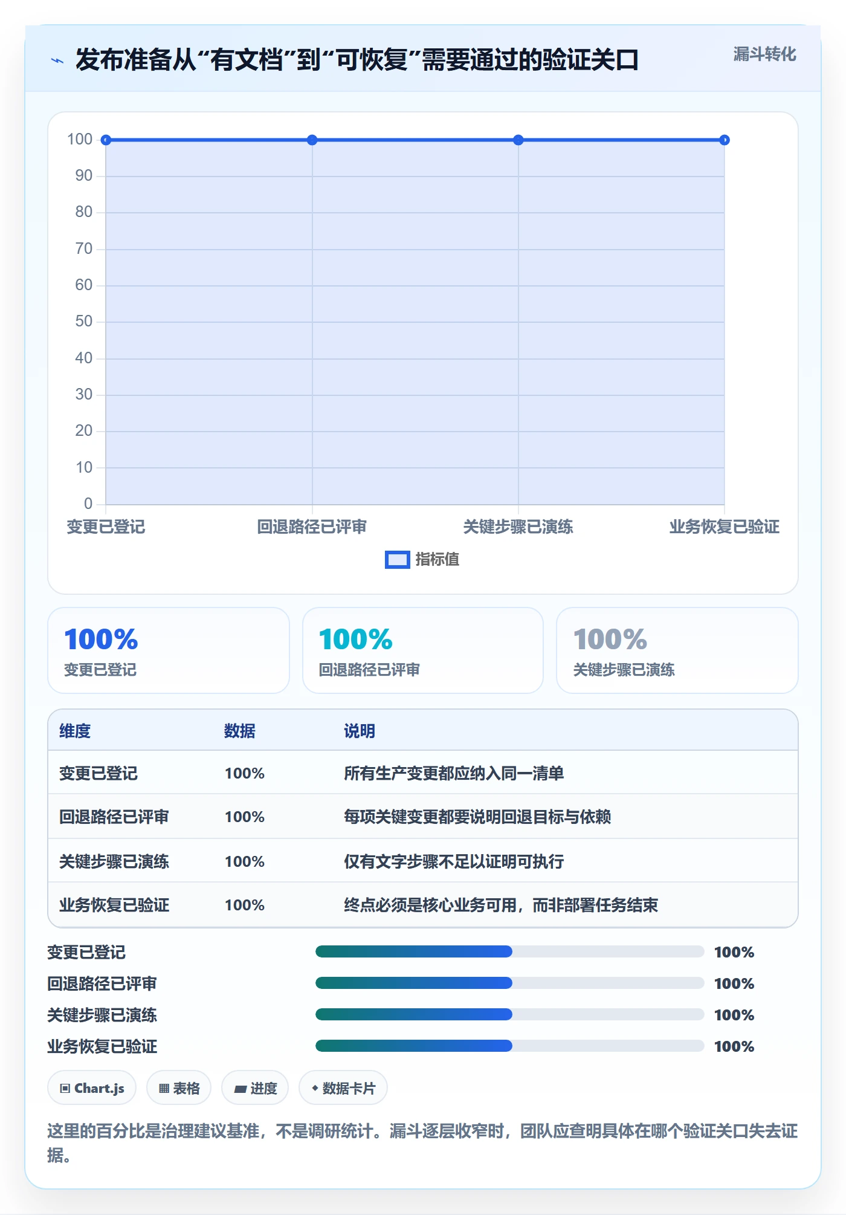The width and height of the screenshot is (846, 1215).
Task: Select the Chart.js tag chip
Action: (x=92, y=1088)
